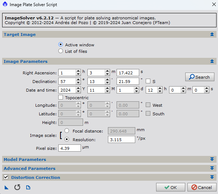
Task: Increase the year spinner value
Action: pos(78,88)
